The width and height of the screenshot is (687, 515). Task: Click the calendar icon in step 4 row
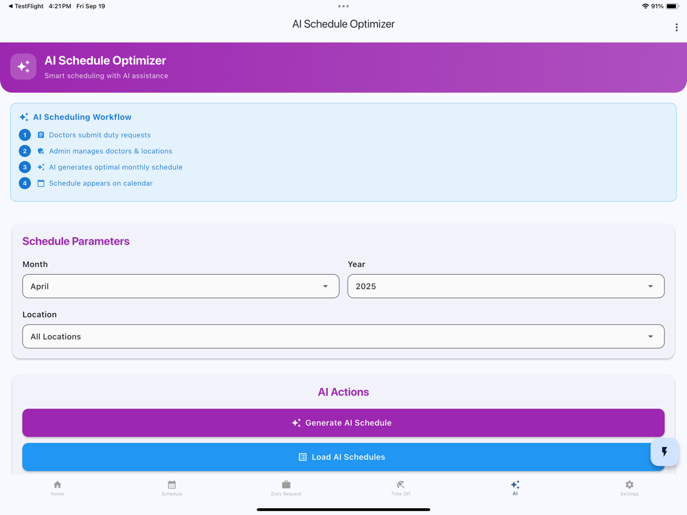pyautogui.click(x=41, y=183)
